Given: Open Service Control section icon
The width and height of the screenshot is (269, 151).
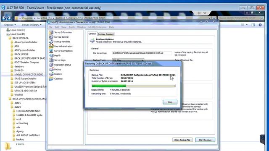Looking at the screenshot, I should (51, 37).
